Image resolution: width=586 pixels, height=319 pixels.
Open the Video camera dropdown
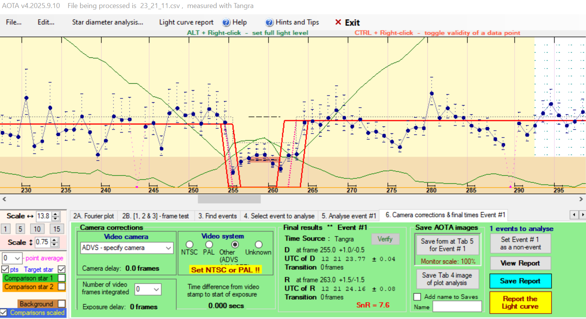[x=168, y=248]
